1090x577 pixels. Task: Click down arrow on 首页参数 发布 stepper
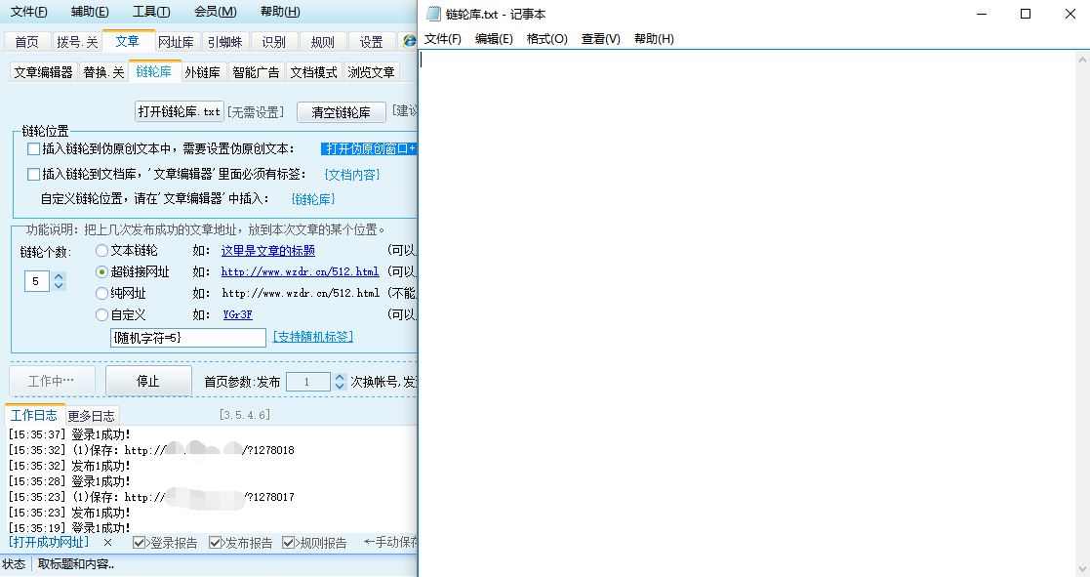338,388
